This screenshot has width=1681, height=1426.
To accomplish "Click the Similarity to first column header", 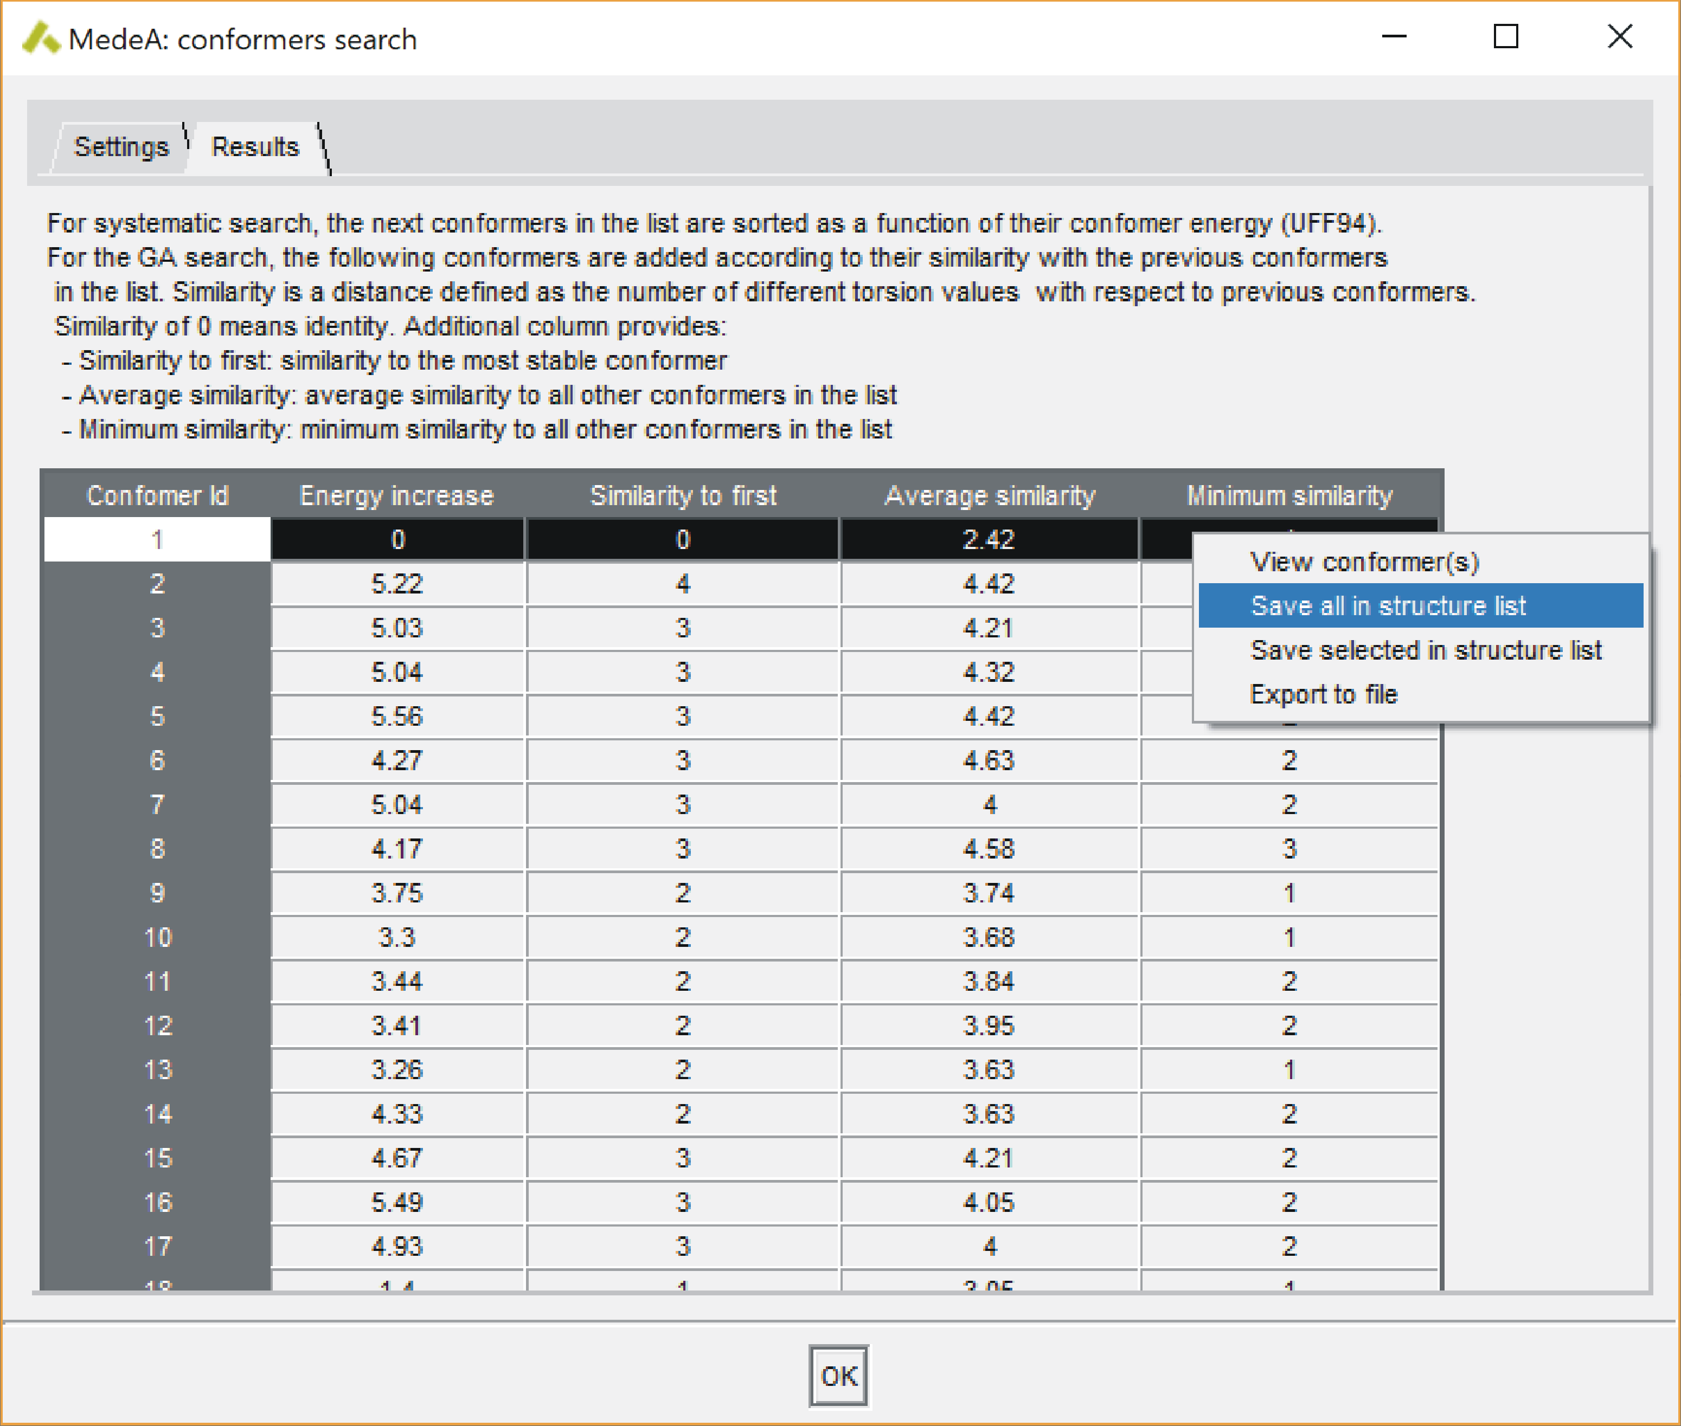I will pyautogui.click(x=682, y=495).
